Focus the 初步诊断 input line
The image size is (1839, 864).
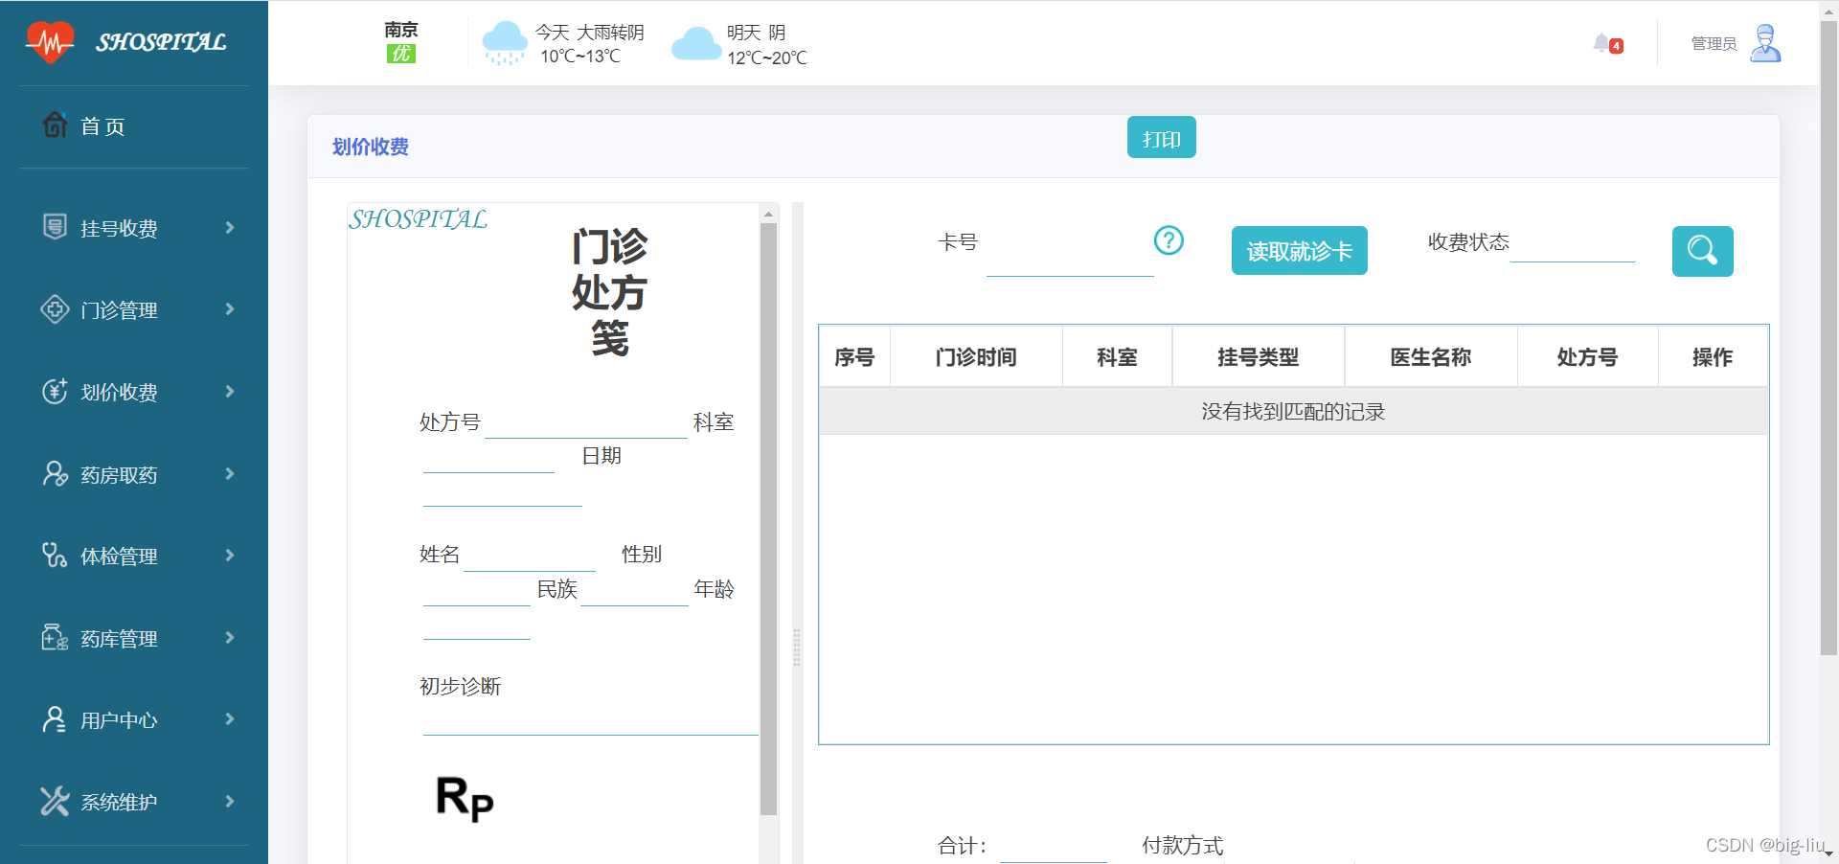[590, 719]
